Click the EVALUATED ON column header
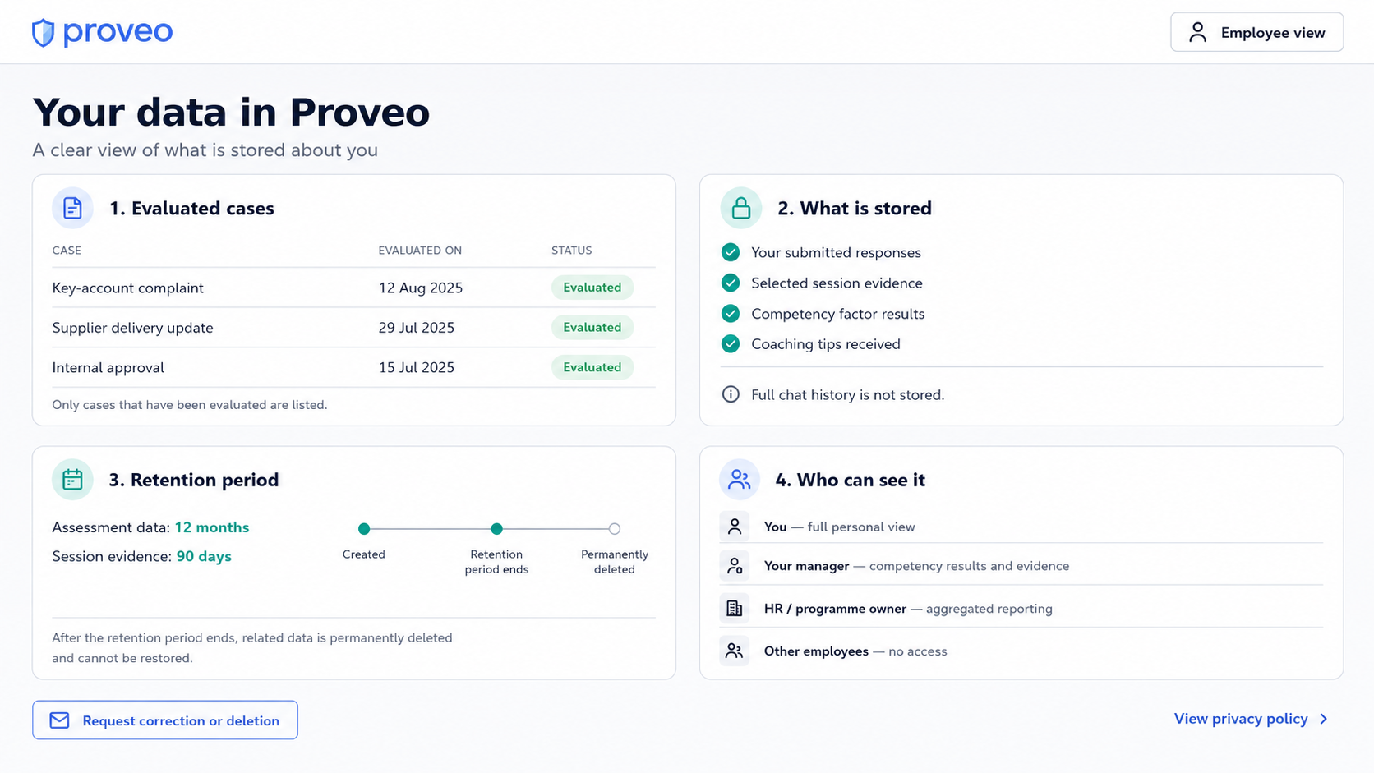1374x773 pixels. [x=420, y=251]
